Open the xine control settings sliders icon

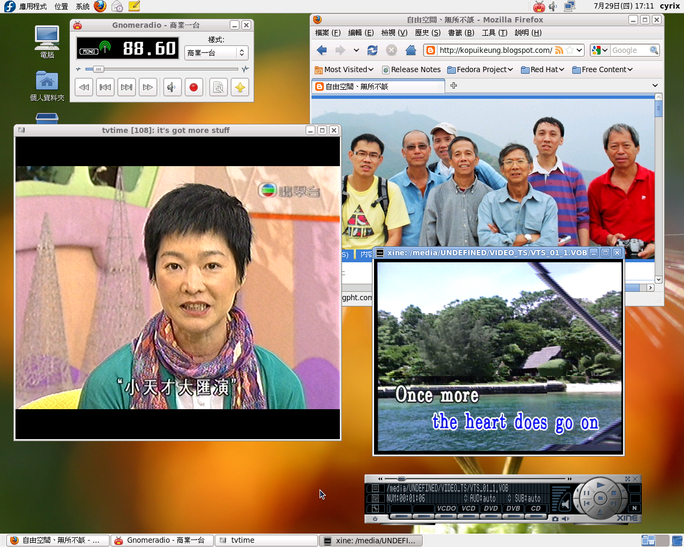375,498
